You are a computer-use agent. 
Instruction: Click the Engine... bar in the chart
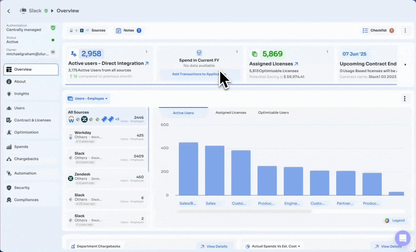[293, 181]
